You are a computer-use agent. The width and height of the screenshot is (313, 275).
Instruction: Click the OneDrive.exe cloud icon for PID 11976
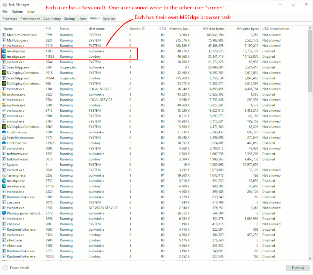4,143
